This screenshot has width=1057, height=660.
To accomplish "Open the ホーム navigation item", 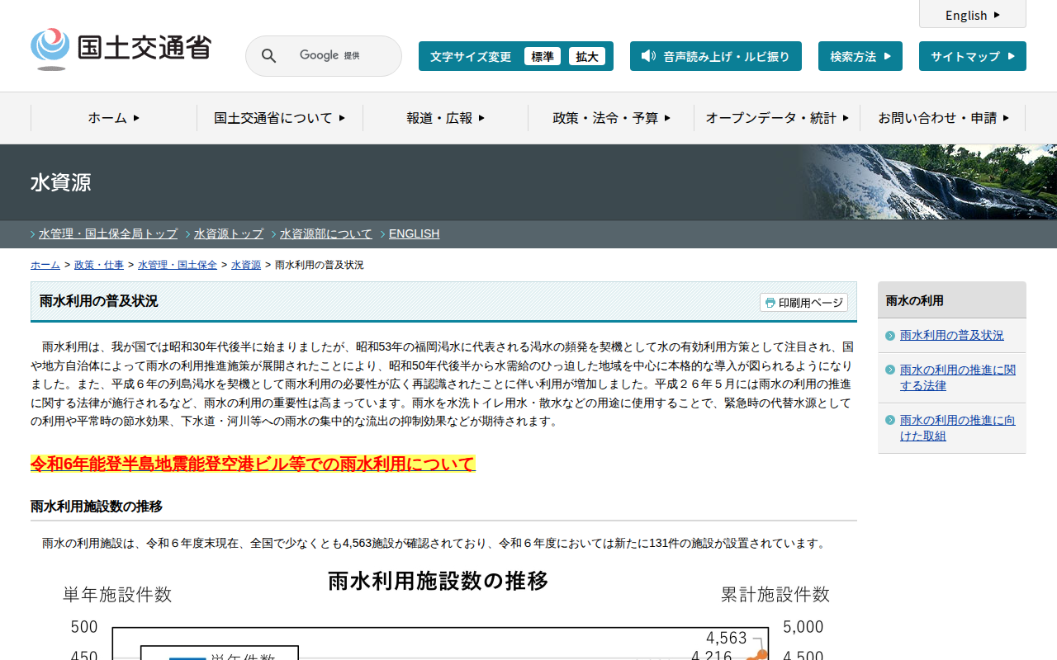I will coord(114,118).
